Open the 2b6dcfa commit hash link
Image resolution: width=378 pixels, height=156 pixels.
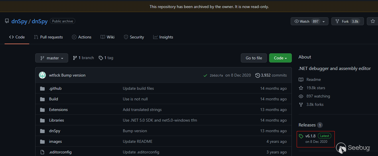216,75
